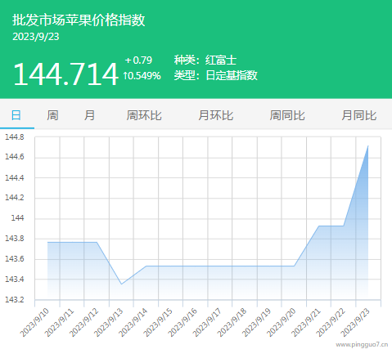This screenshot has height=349, width=392.
Task: Select the 日 daily tab
Action: click(16, 115)
